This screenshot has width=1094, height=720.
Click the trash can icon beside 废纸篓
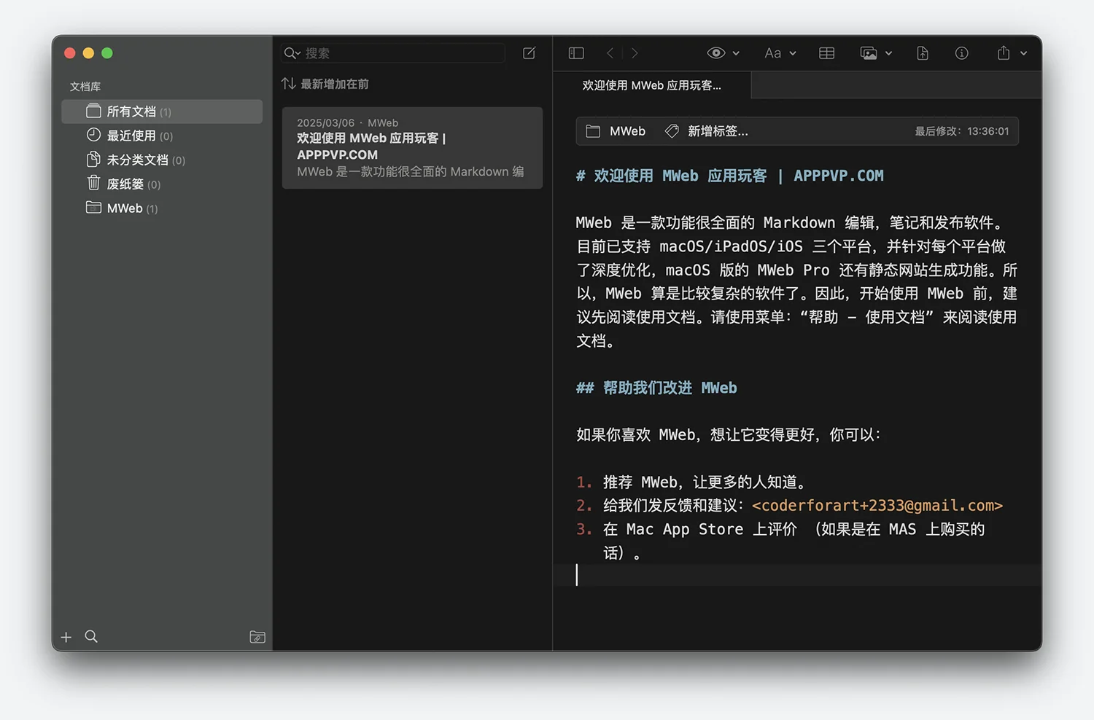pyautogui.click(x=93, y=183)
